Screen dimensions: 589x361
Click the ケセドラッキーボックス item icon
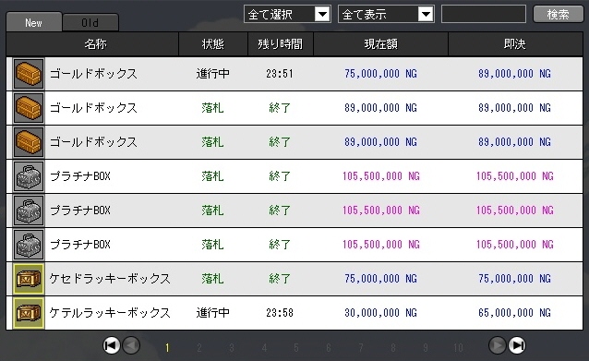tap(29, 279)
